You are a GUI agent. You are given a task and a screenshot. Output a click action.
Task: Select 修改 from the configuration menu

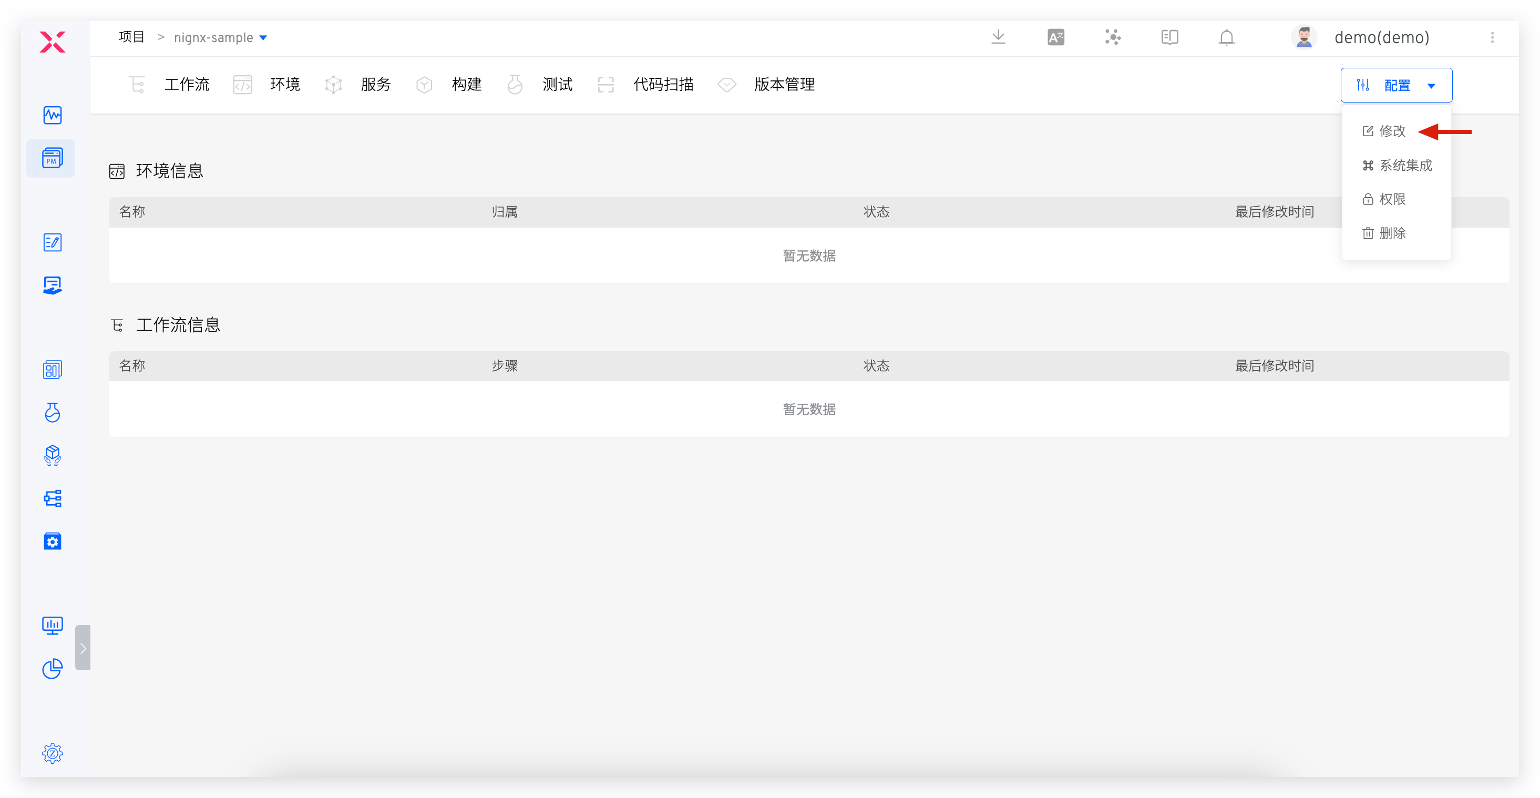1391,131
